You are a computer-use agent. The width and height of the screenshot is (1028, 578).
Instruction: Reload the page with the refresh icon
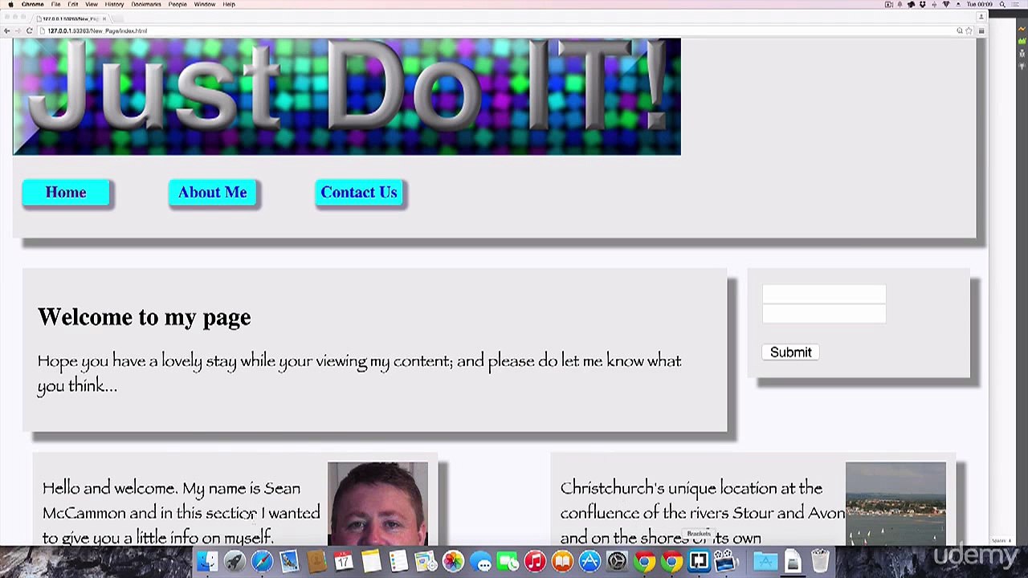[29, 31]
